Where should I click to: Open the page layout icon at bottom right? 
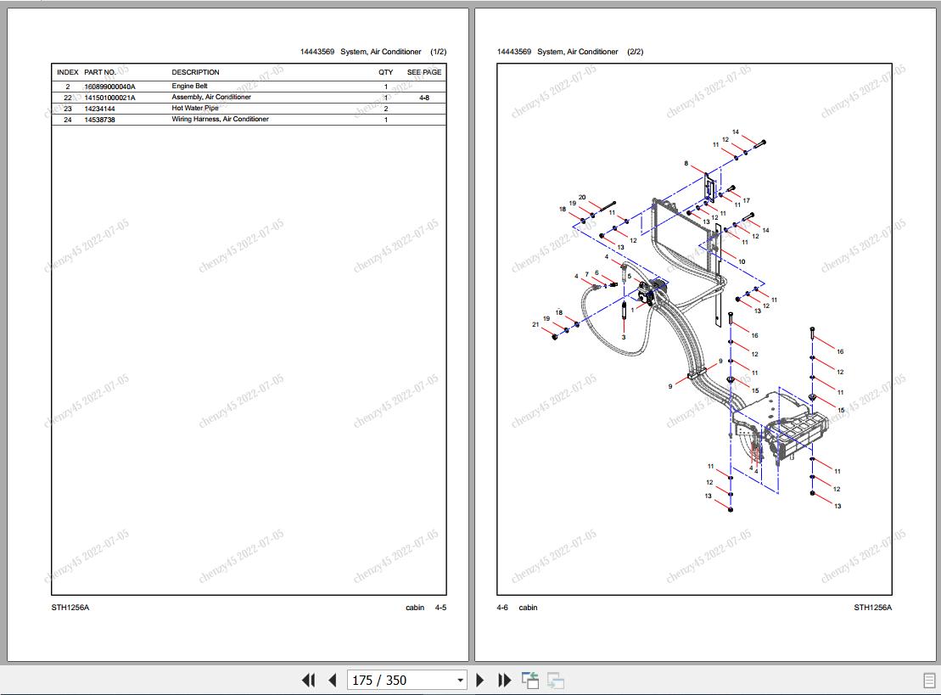tap(929, 680)
